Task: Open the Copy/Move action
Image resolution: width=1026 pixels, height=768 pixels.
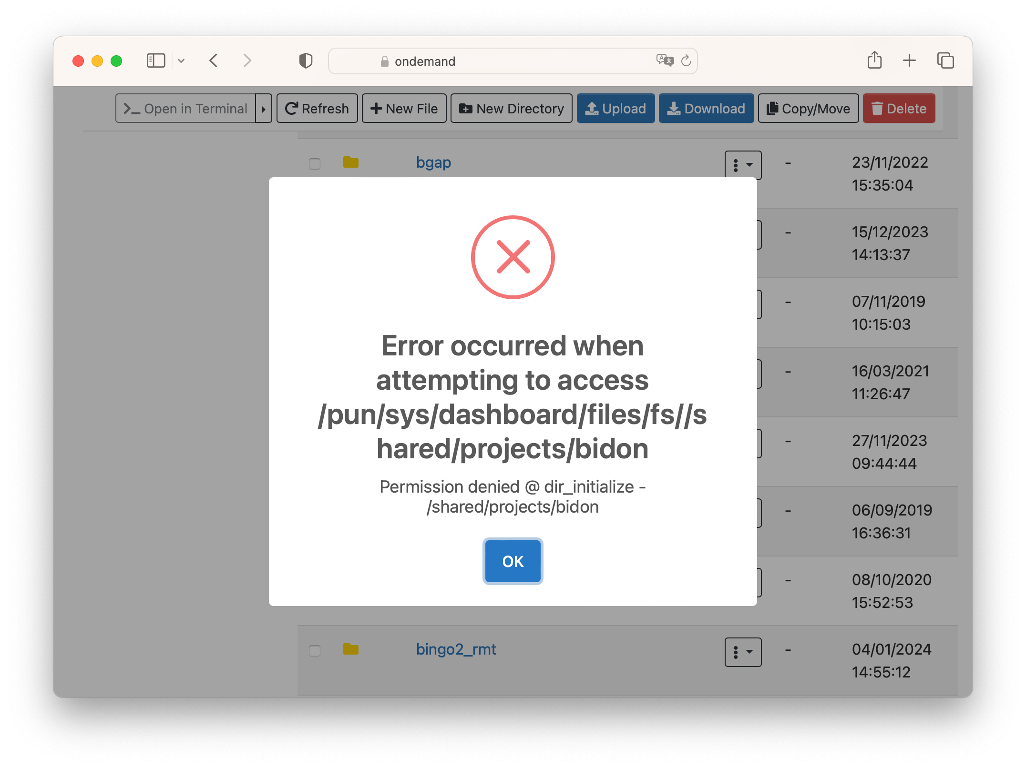Action: tap(808, 109)
